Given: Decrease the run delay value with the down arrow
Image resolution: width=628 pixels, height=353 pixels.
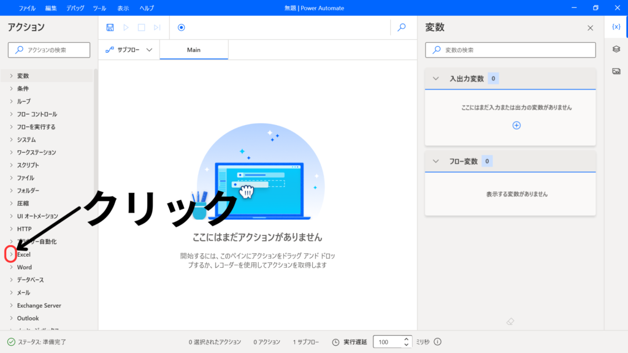Looking at the screenshot, I should click(x=406, y=344).
